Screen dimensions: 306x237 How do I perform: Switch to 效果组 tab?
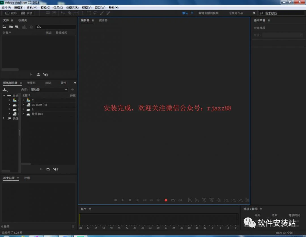coord(31,83)
